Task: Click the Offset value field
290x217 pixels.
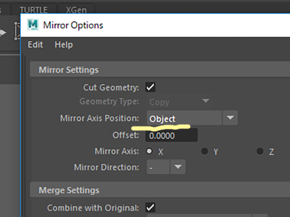Action: pos(171,136)
